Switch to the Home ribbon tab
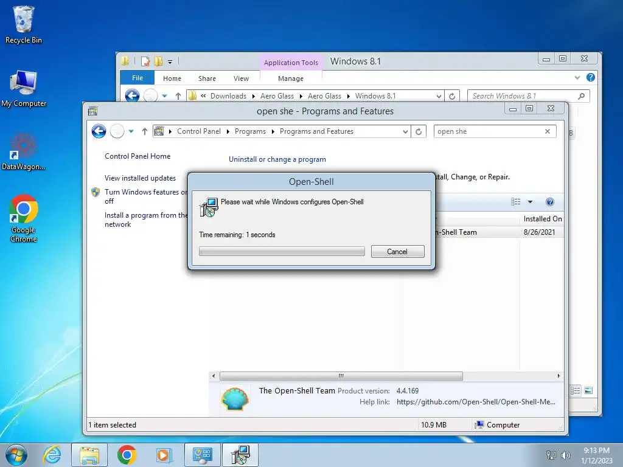This screenshot has height=467, width=623. pos(172,78)
